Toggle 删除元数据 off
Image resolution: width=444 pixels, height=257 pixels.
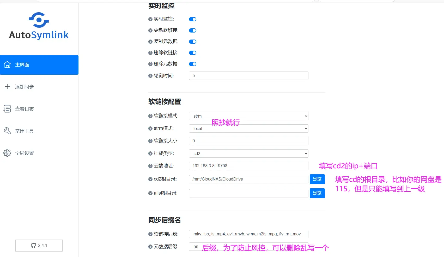[x=192, y=64]
